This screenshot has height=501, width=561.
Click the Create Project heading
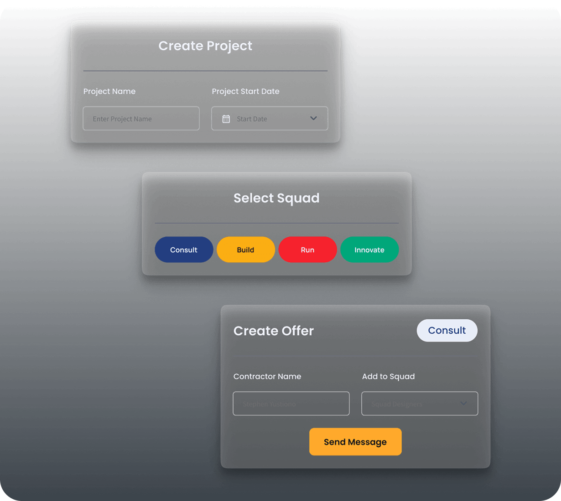pyautogui.click(x=205, y=46)
